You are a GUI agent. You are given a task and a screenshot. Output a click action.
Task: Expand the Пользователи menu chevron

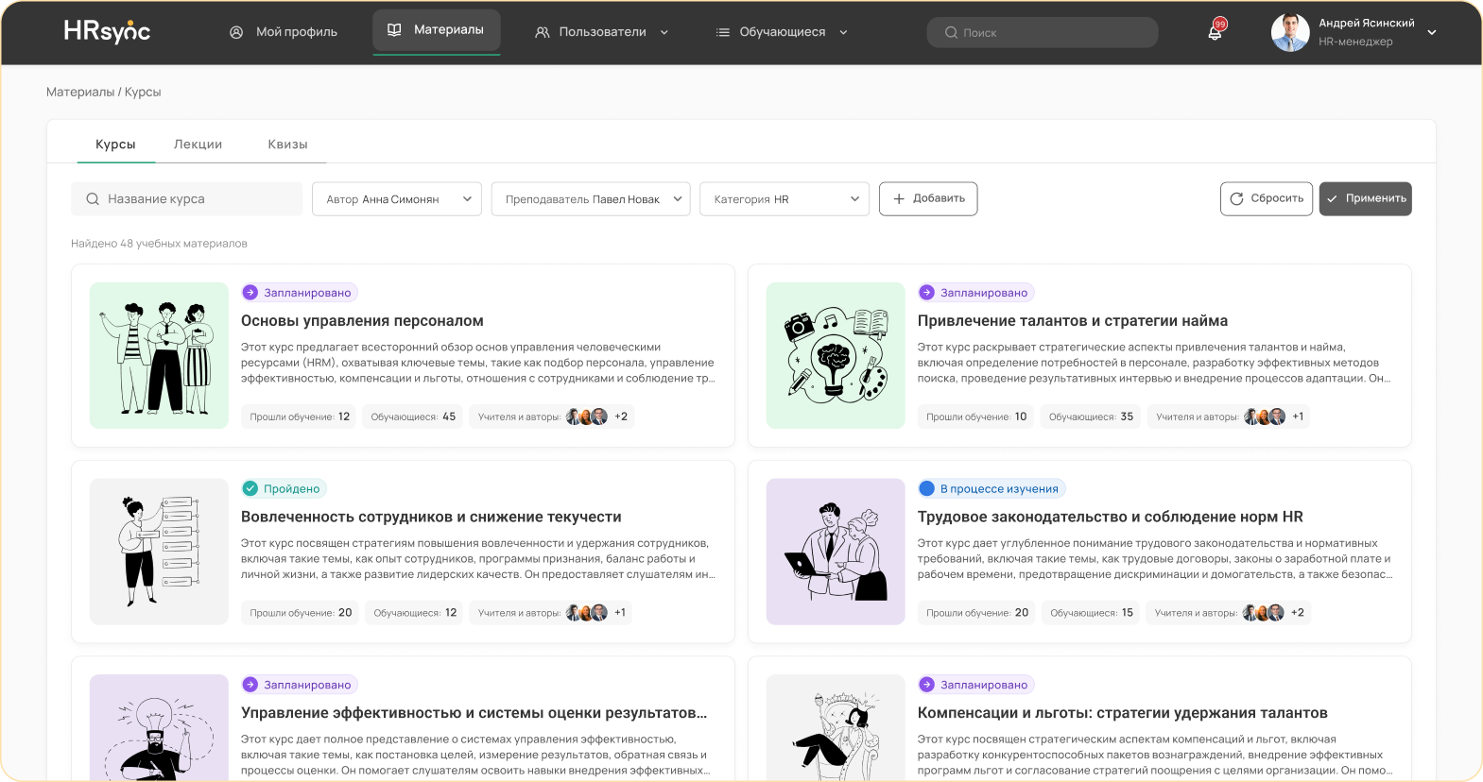click(664, 32)
